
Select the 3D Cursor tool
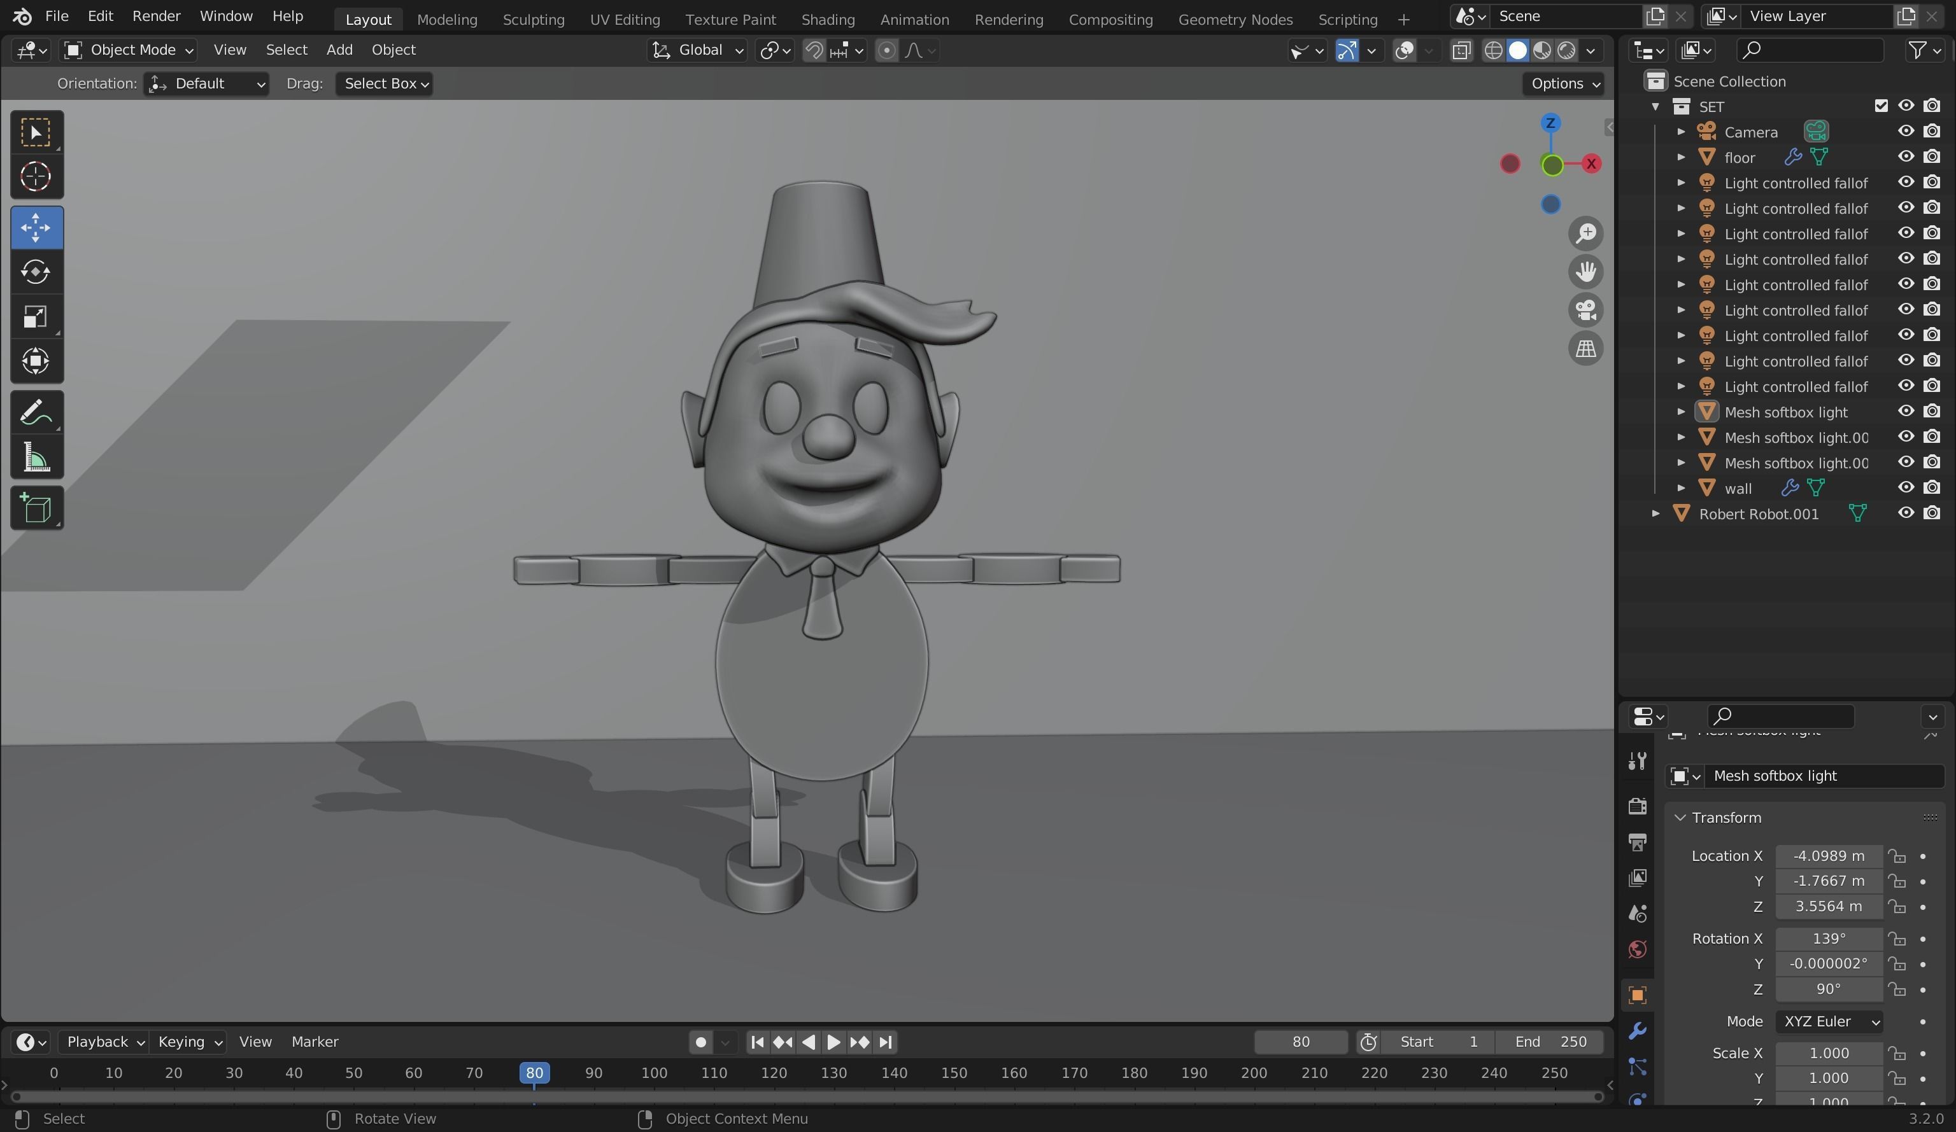[x=36, y=176]
